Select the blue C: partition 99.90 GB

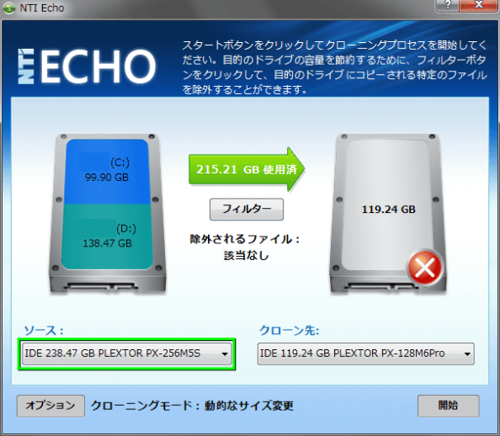(107, 172)
